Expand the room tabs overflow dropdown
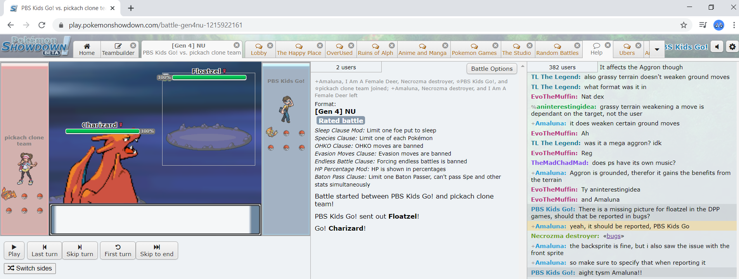 click(x=657, y=50)
